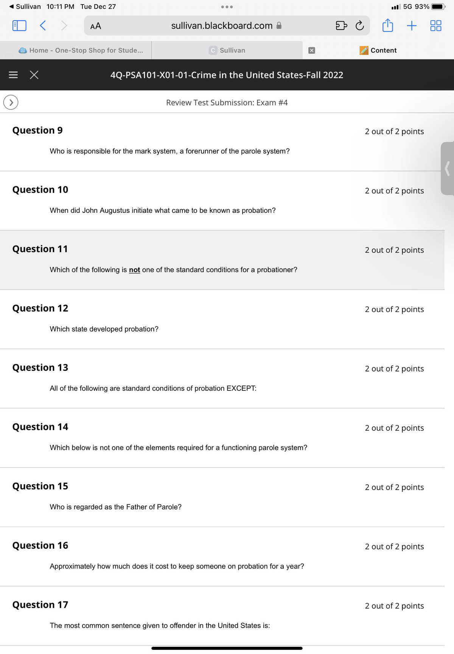
Task: Expand the collapsed course menu arrow
Action: pos(11,102)
